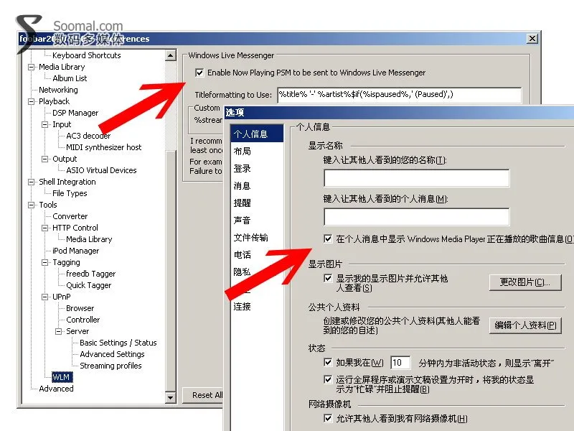Click the personal message input field
Viewport: 574px width, 431px height.
tap(417, 217)
